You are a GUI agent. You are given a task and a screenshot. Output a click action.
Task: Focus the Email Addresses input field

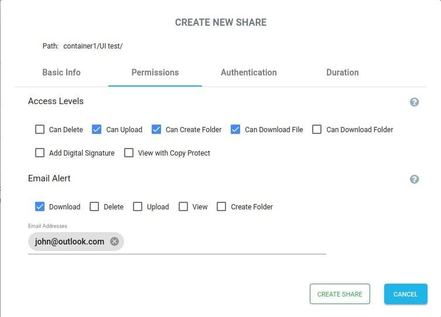click(x=223, y=242)
